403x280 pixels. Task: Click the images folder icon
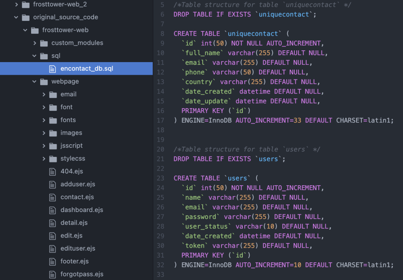(53, 133)
